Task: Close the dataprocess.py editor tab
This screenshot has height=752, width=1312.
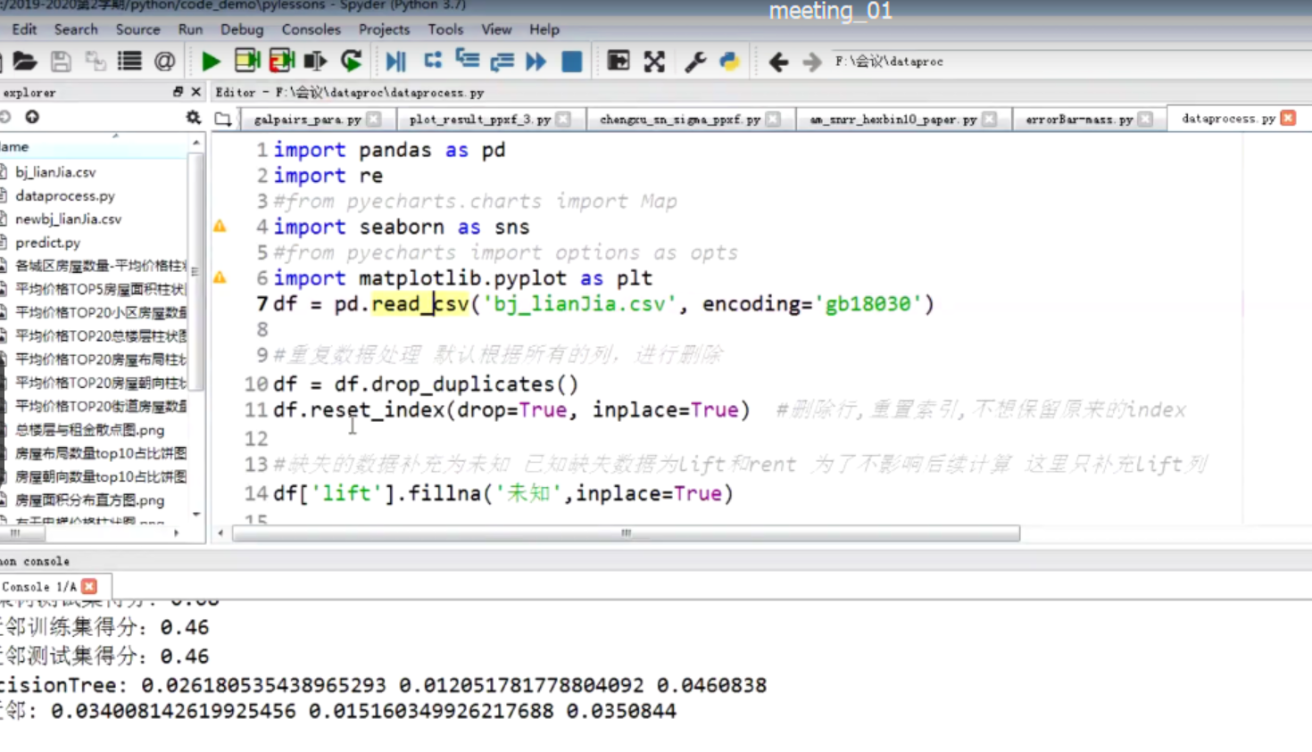Action: (x=1288, y=118)
